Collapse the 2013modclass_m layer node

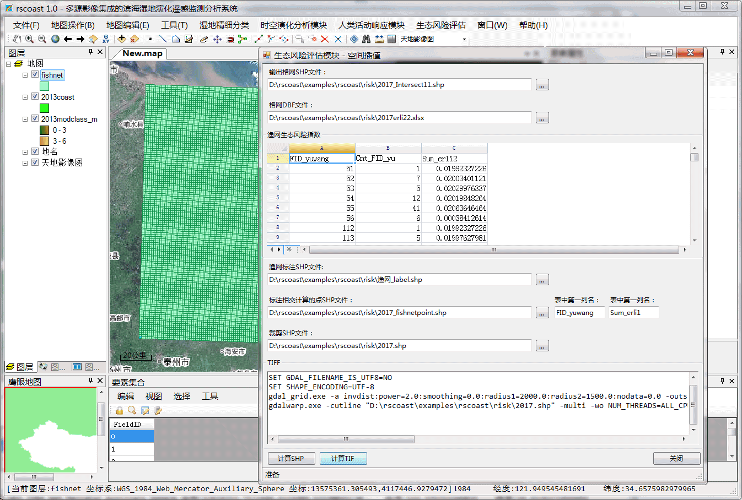pos(25,119)
